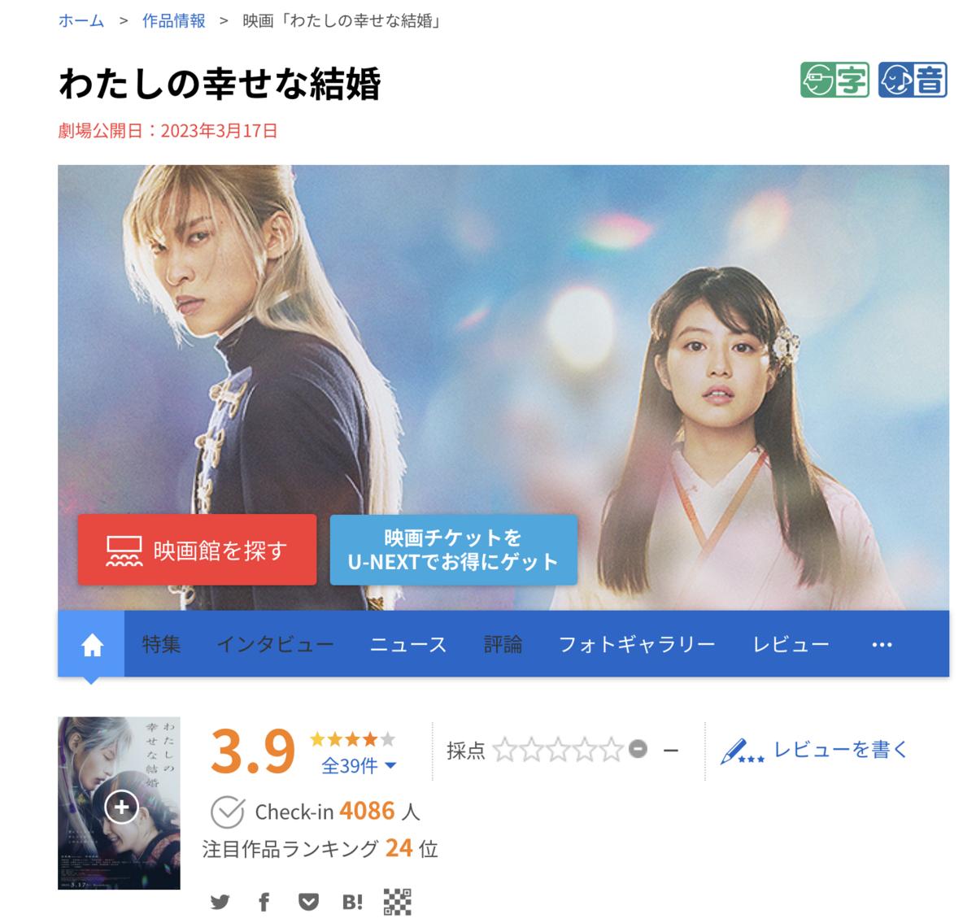Go to 作品情報 in the breadcrumb
The width and height of the screenshot is (976, 923).
(x=174, y=21)
